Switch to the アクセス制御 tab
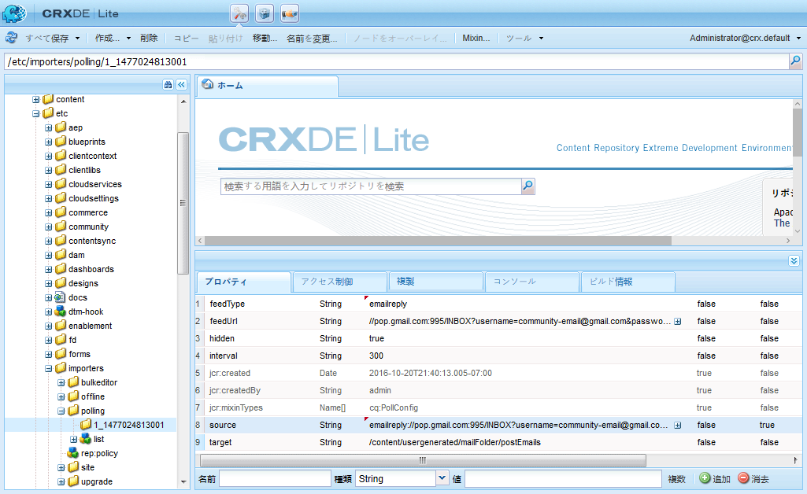The width and height of the screenshot is (807, 494). (339, 282)
